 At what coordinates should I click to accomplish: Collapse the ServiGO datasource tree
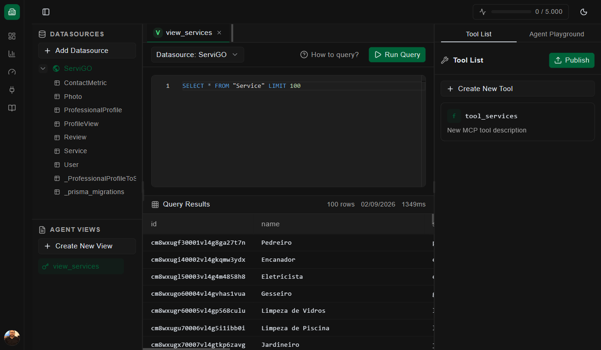tap(43, 69)
